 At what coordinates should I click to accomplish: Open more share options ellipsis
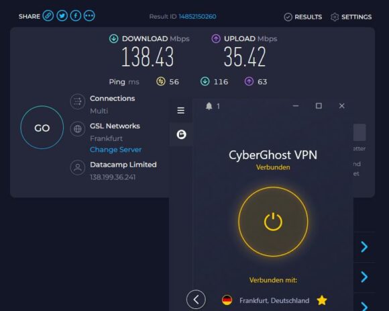click(x=89, y=16)
